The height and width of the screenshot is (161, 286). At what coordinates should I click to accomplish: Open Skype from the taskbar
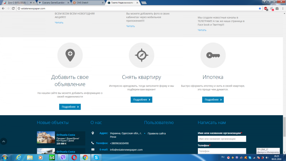pyautogui.click(x=96, y=157)
